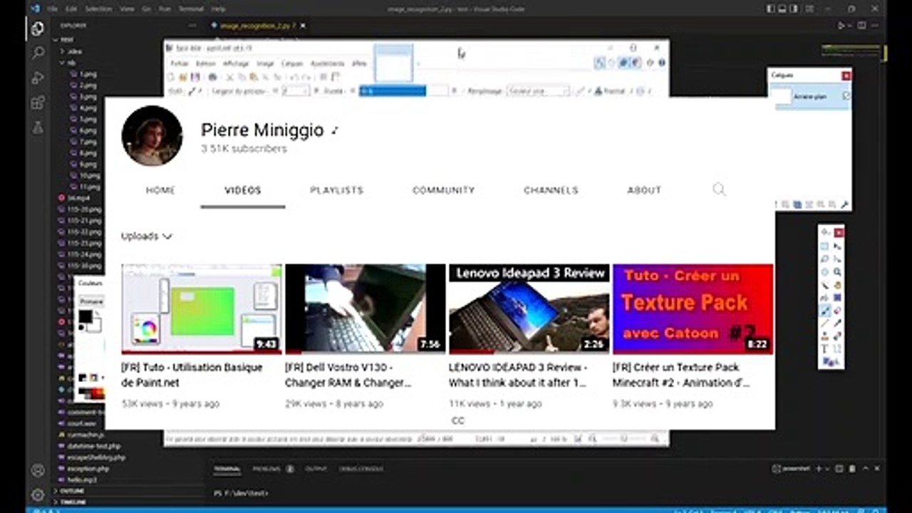
Task: Click the Lenovo Ideapad thumbnail with 2:26 duration
Action: 529,309
